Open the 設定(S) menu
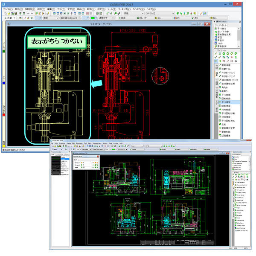The height and width of the screenshot is (256, 256). click(x=101, y=9)
